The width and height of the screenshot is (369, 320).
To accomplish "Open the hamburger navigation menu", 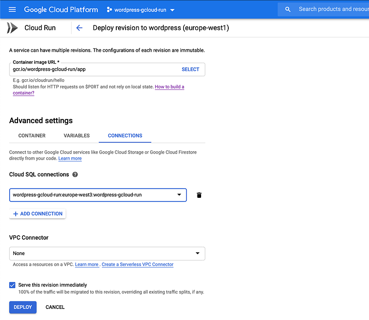I will 12,9.
